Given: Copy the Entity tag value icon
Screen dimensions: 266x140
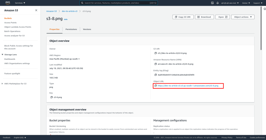Looking at the screenshot, I should click(155, 75).
